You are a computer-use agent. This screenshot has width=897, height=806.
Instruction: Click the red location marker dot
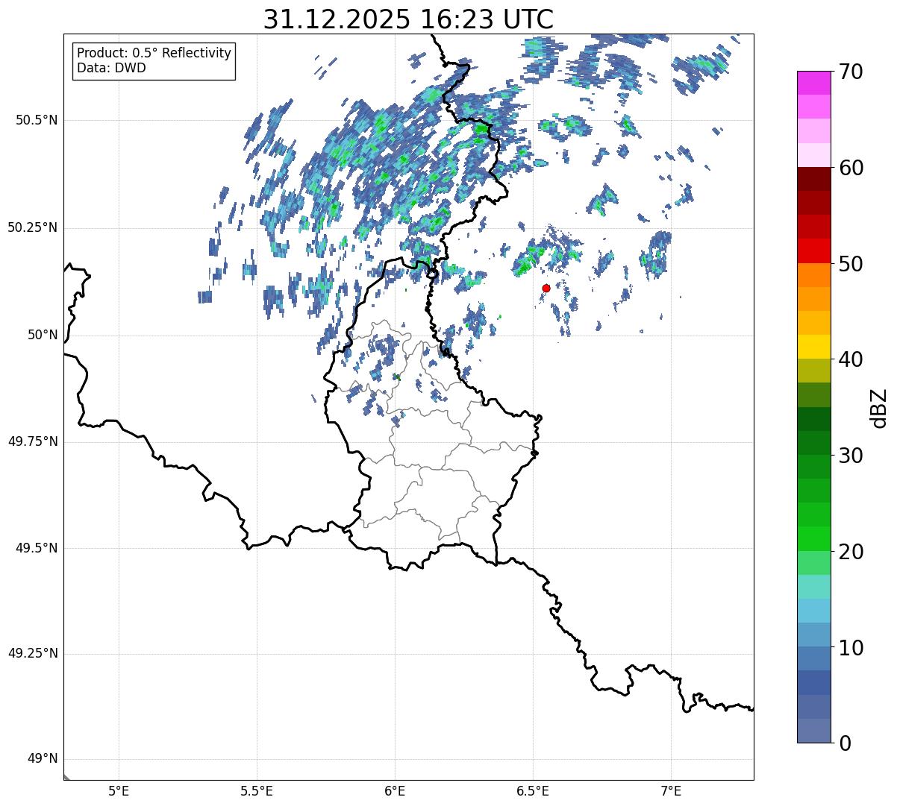pos(546,288)
